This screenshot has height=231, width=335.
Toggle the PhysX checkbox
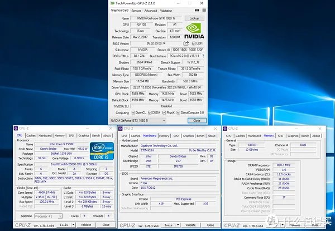click(164, 112)
